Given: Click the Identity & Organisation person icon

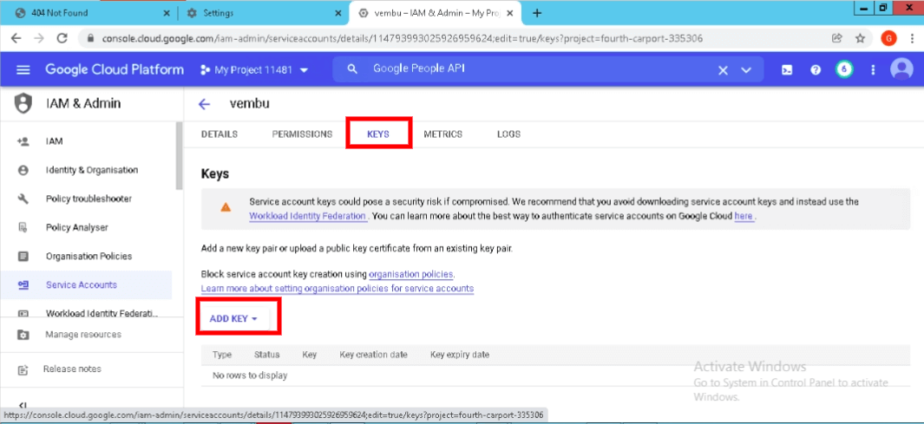Looking at the screenshot, I should (23, 170).
